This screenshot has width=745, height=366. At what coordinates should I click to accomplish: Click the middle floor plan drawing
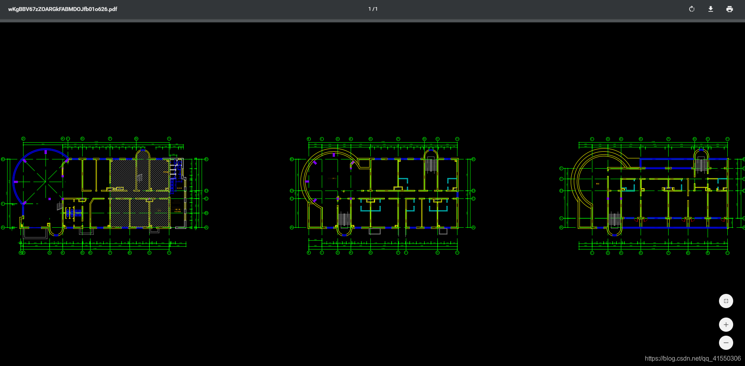(x=383, y=196)
